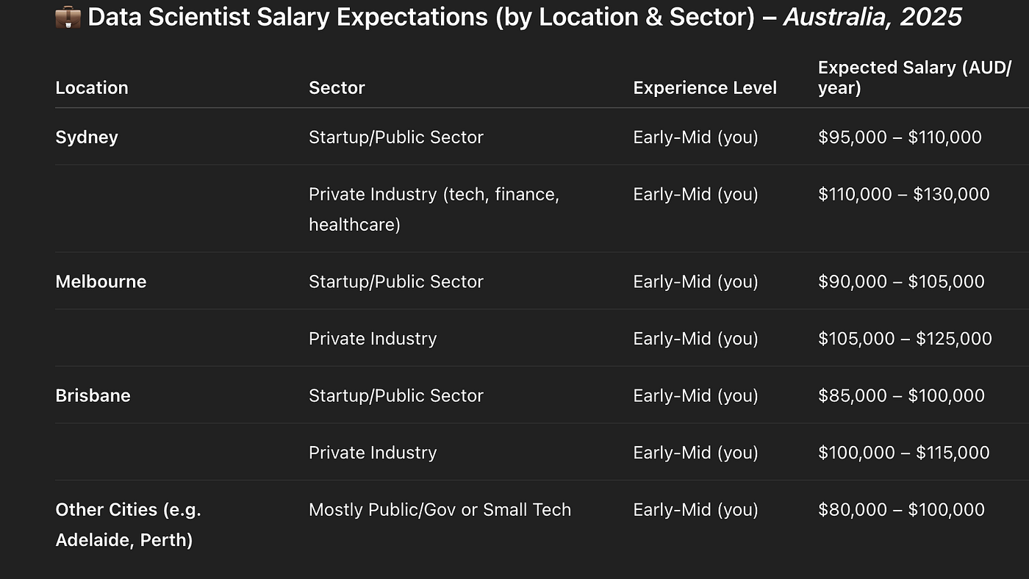The image size is (1029, 579).
Task: Select the $105,000 – $125,000 salary cell
Action: pos(905,338)
